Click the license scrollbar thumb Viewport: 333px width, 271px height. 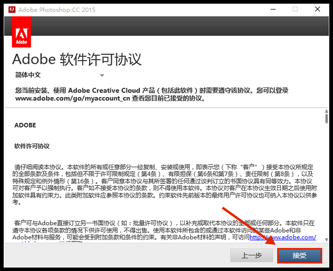(326, 119)
